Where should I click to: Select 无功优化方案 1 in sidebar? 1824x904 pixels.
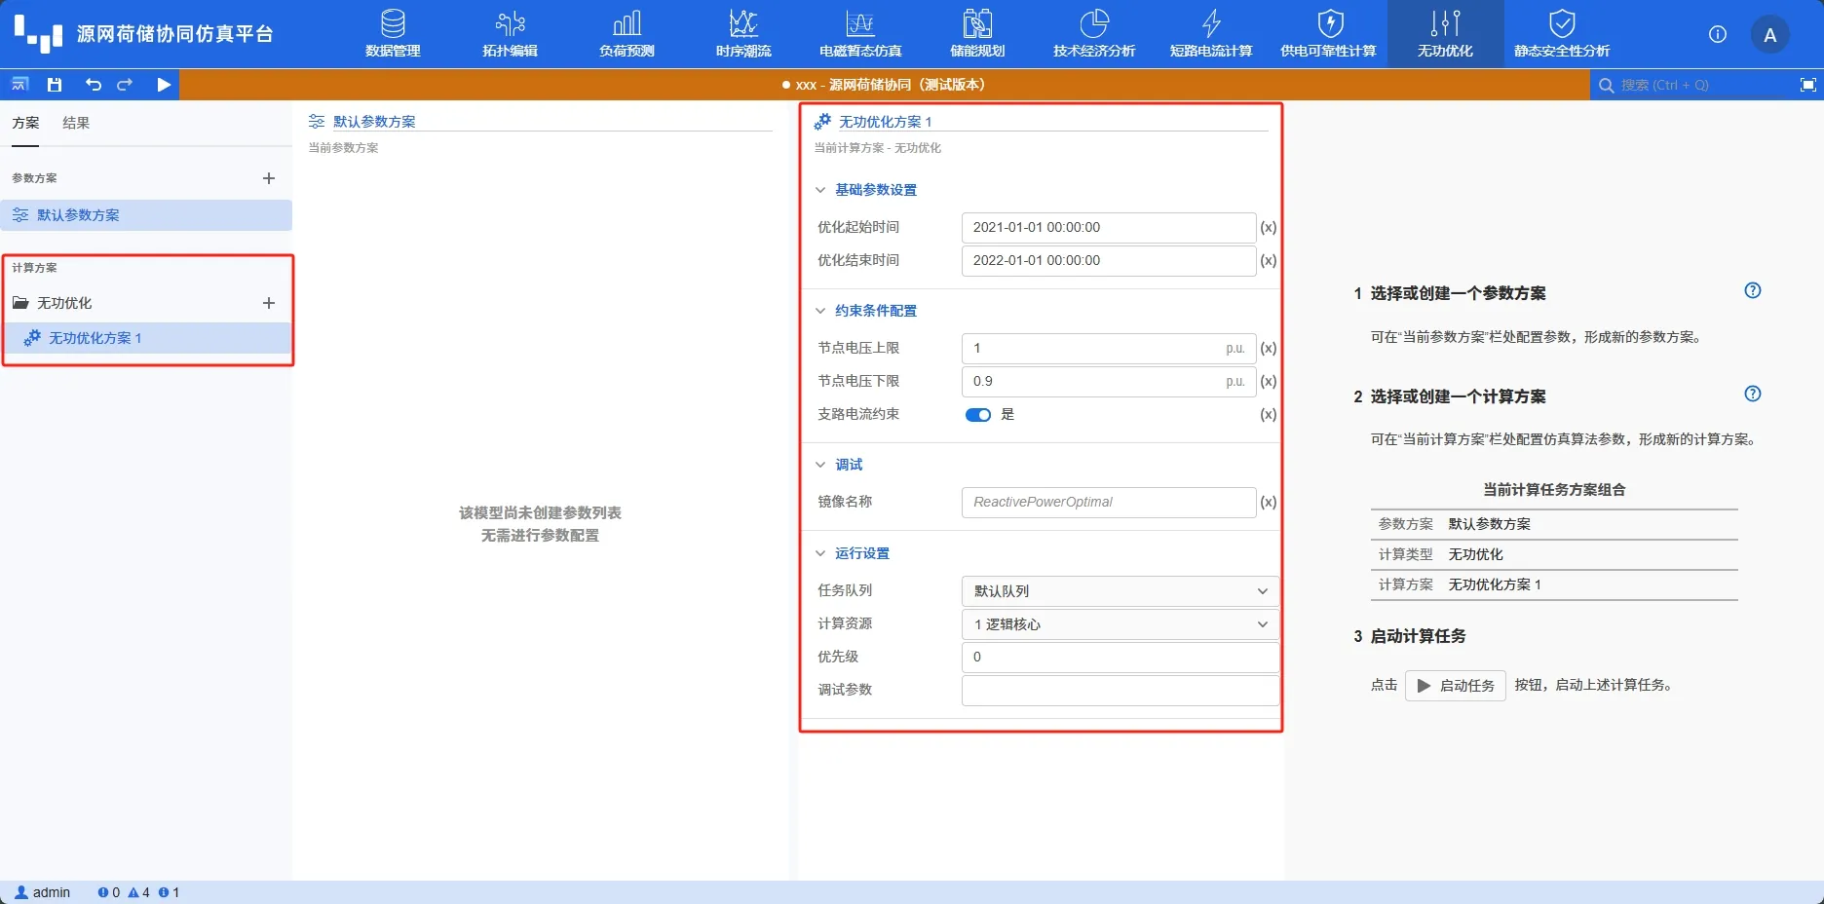click(146, 338)
